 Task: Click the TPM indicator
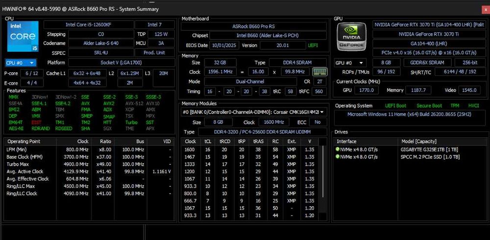click(455, 106)
